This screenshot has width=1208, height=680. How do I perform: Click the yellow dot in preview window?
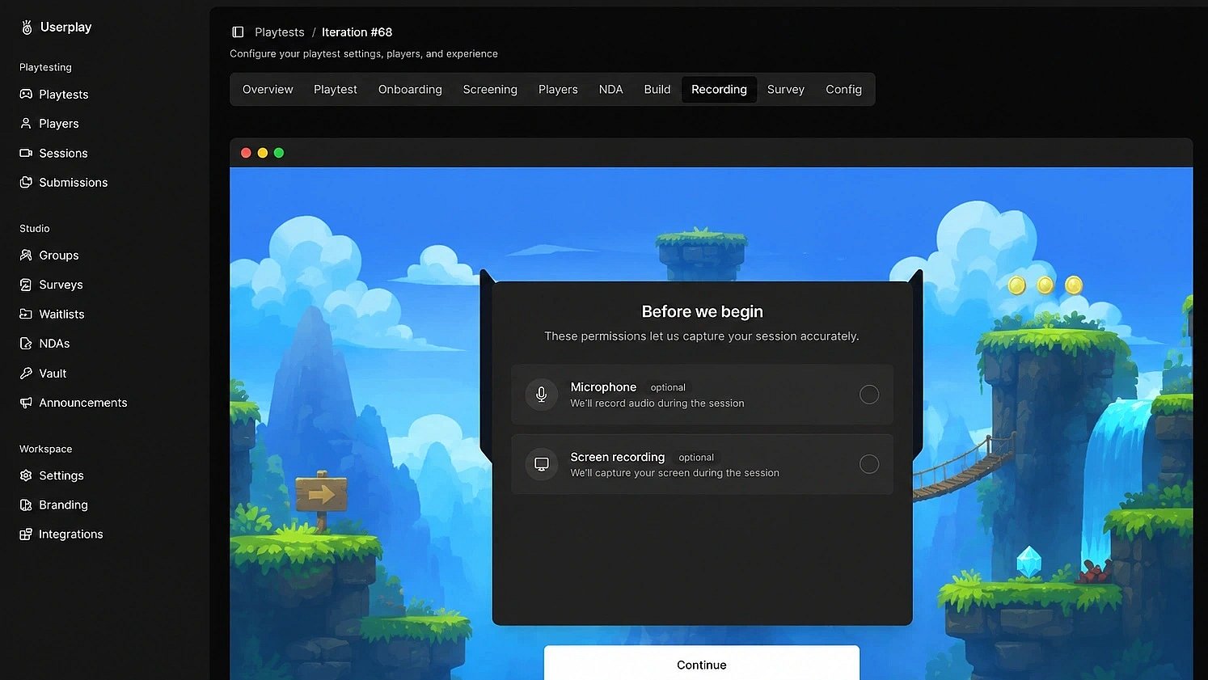click(262, 153)
